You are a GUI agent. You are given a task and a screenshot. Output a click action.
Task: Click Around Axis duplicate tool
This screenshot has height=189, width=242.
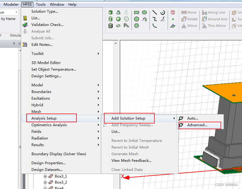215,19
